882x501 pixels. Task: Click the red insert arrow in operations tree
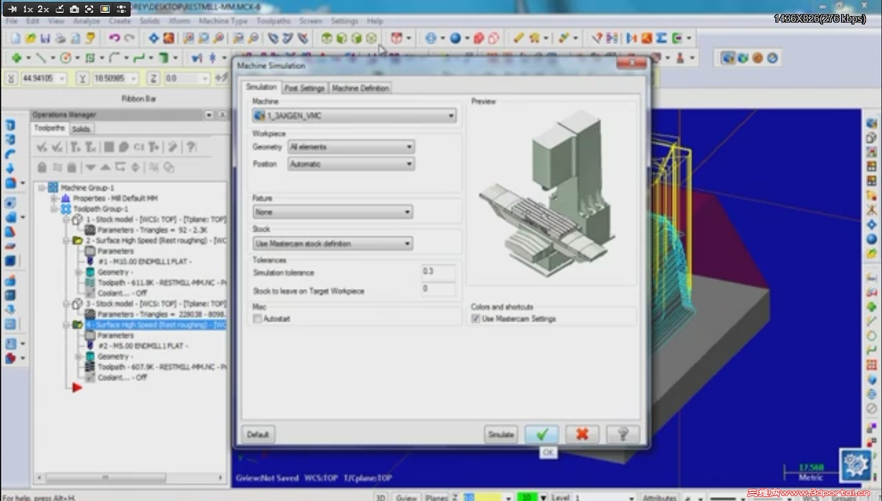pyautogui.click(x=77, y=388)
